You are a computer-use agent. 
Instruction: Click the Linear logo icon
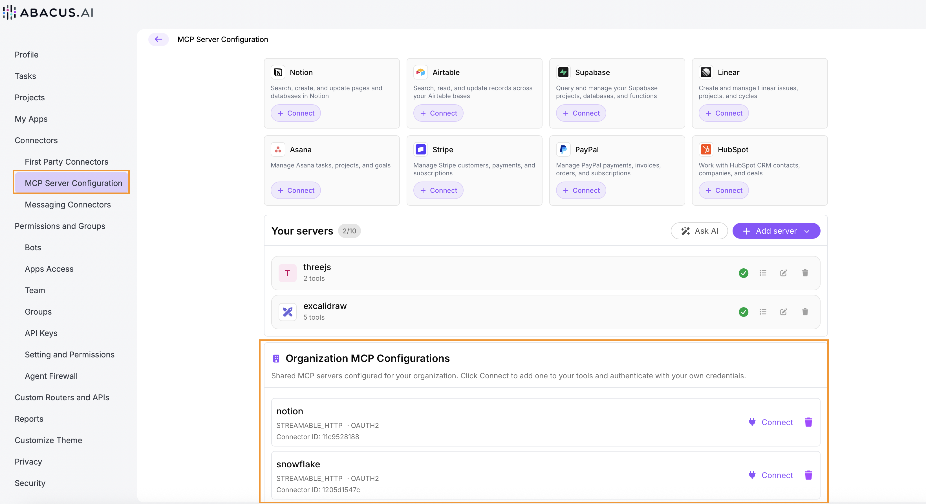[x=706, y=72]
